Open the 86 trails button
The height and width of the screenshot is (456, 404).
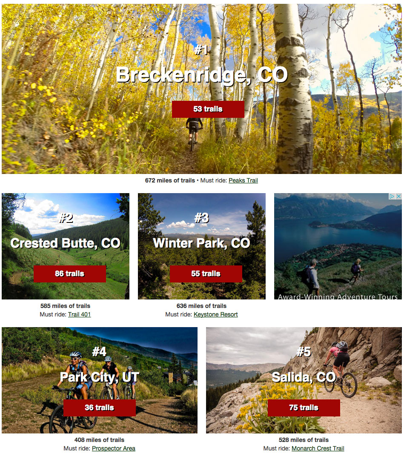pos(69,274)
